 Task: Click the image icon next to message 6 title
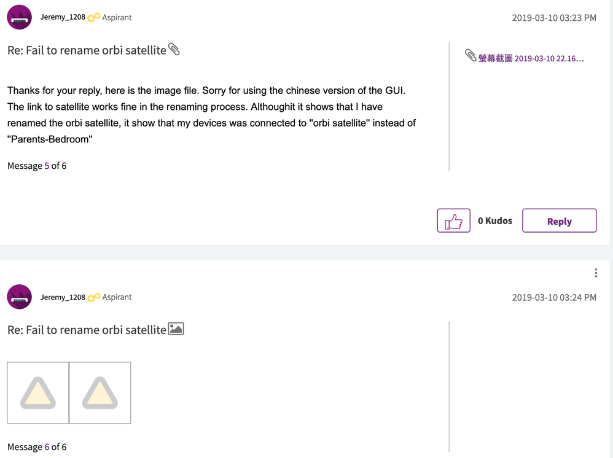pos(176,329)
